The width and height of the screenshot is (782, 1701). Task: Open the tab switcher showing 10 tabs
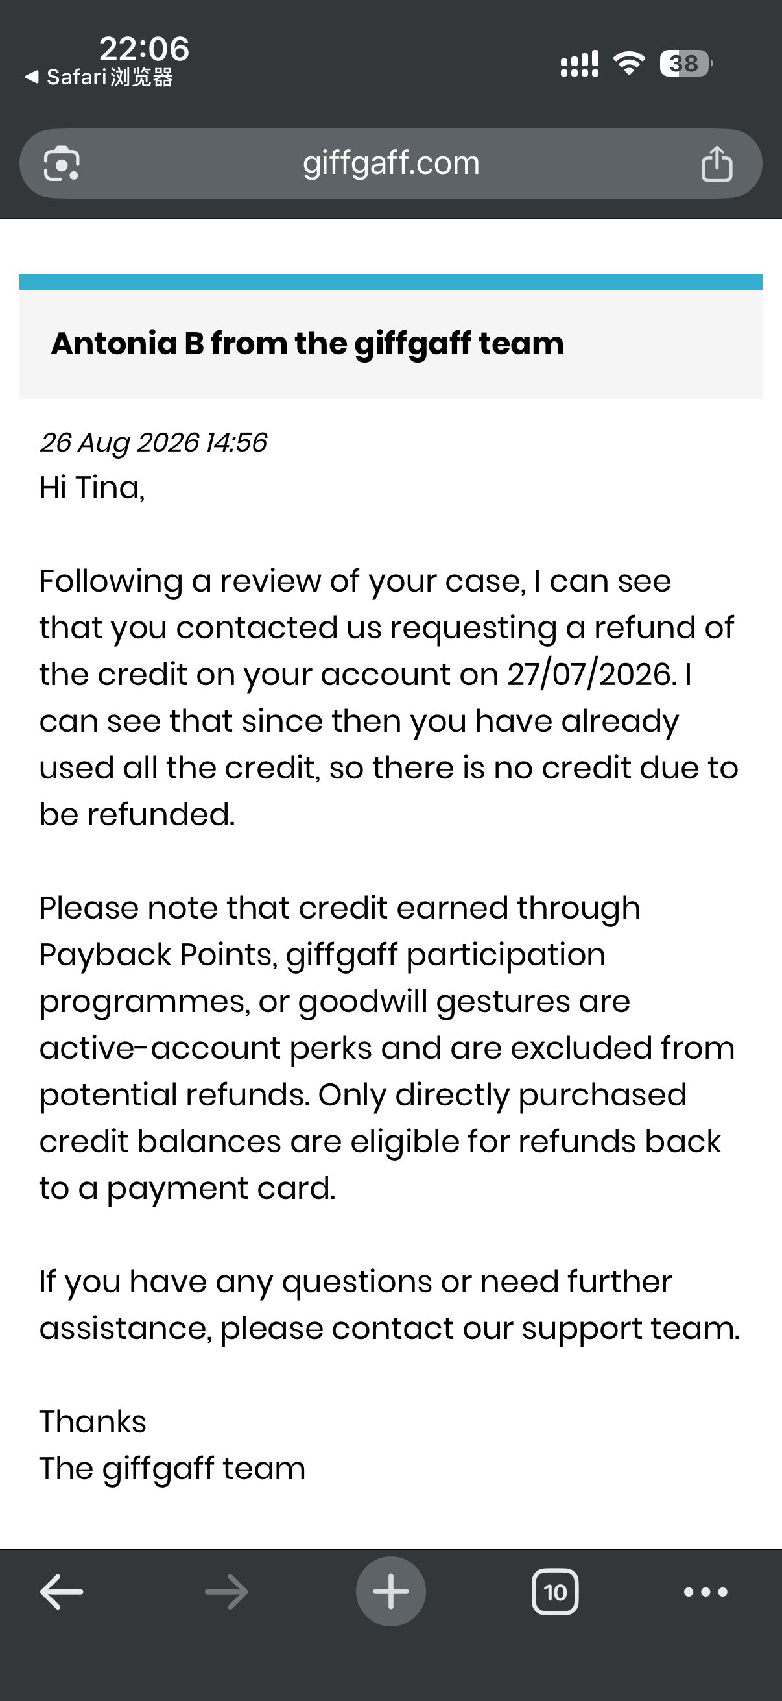tap(555, 1592)
